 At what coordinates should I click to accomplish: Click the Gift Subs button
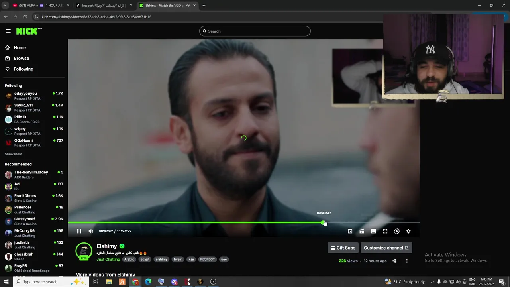(x=343, y=248)
